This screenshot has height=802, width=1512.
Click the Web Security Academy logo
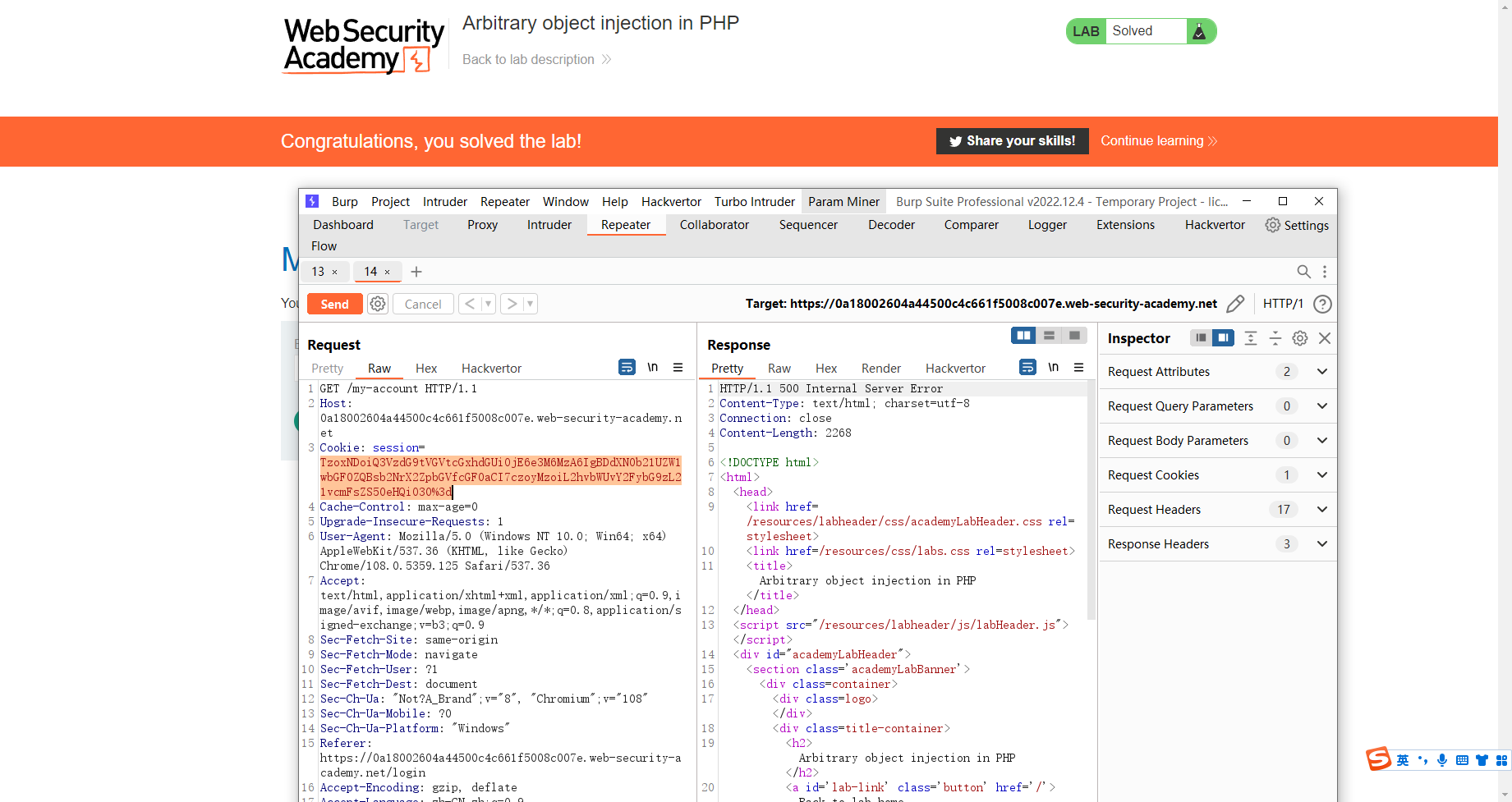363,46
